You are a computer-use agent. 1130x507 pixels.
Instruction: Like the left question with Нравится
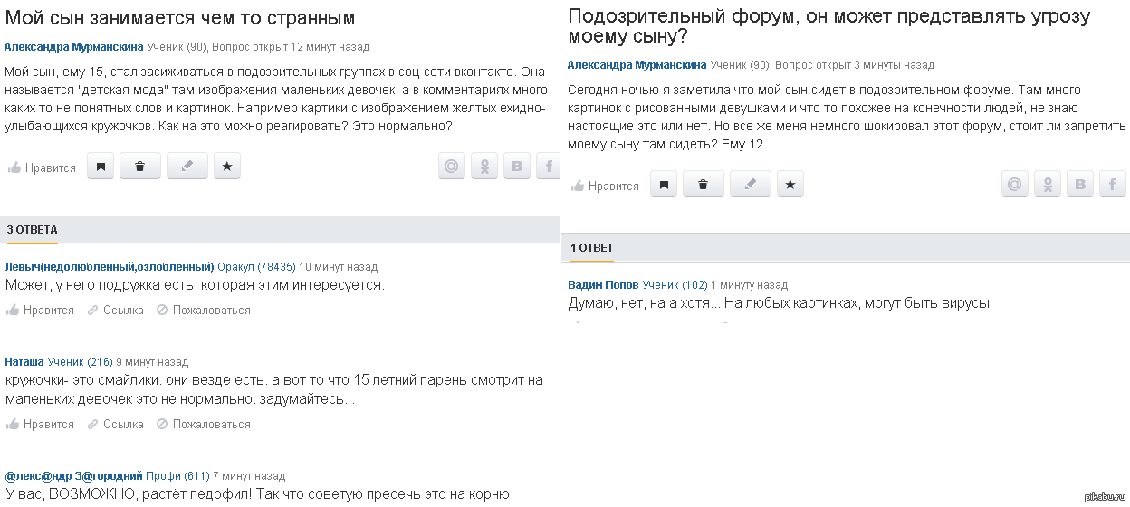43,167
